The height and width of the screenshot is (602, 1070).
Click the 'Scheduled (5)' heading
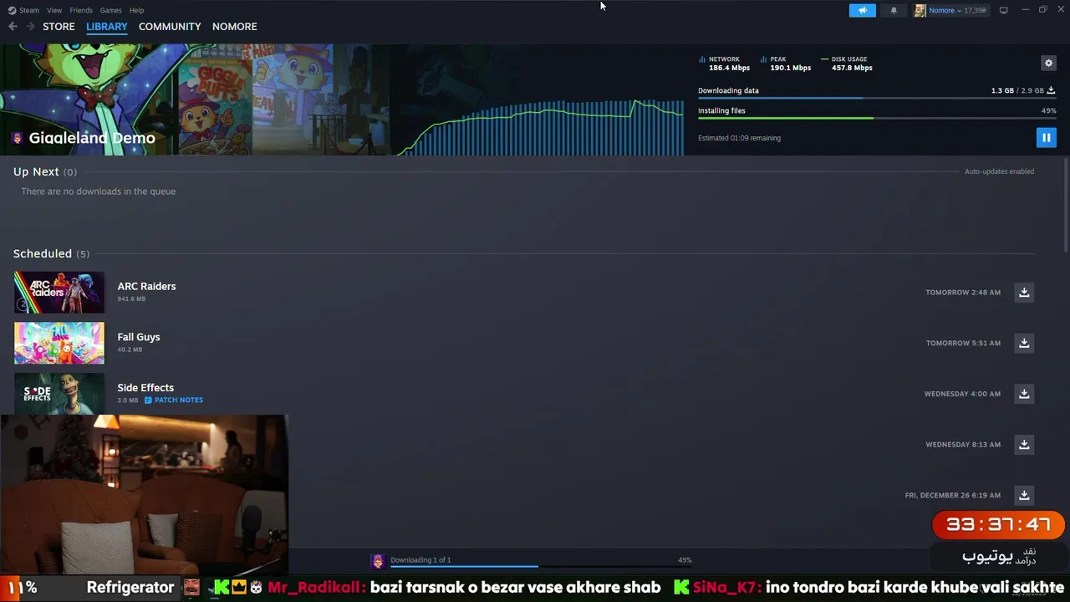pos(51,253)
